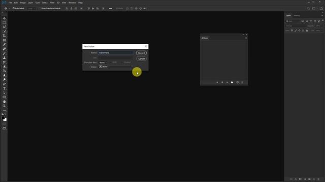Create new action icon in Actions panel
325x182 pixels.
tap(237, 82)
